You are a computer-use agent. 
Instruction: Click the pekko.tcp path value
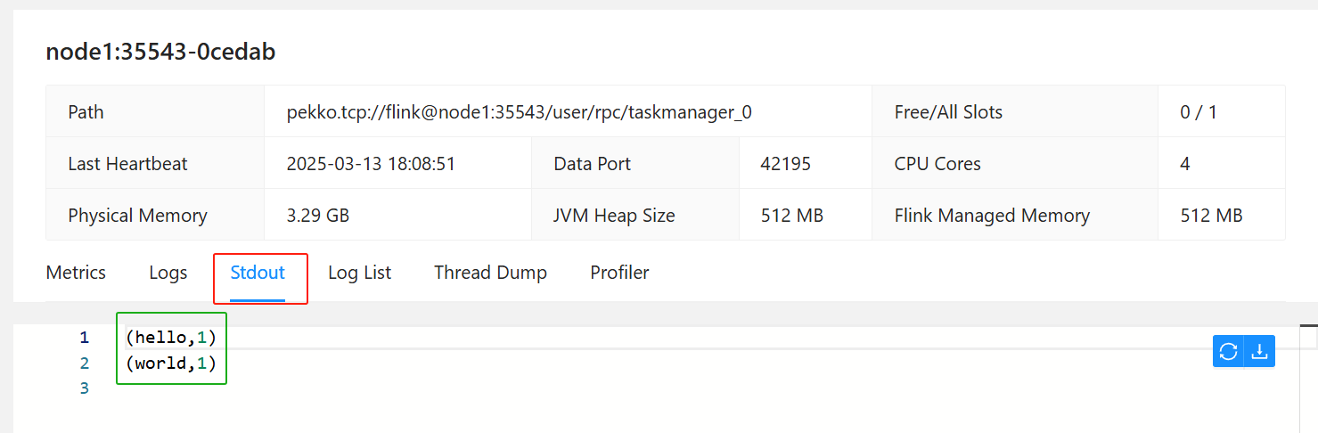tap(519, 112)
